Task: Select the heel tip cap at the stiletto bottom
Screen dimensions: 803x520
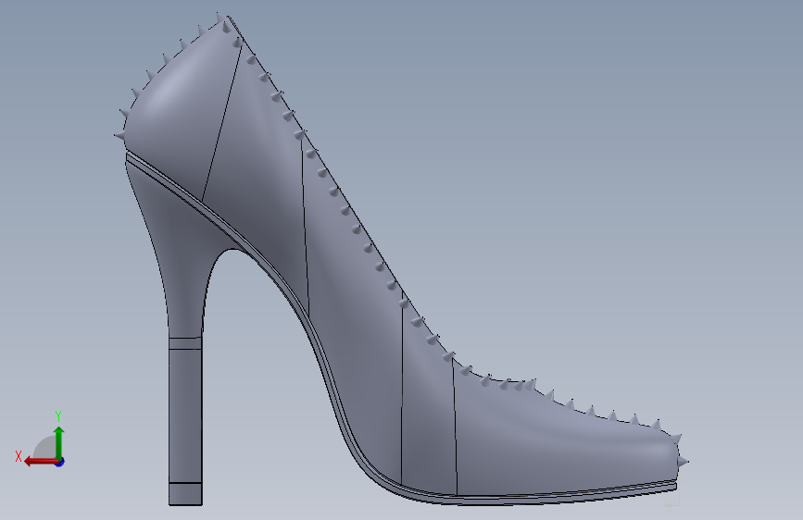Action: [185, 494]
